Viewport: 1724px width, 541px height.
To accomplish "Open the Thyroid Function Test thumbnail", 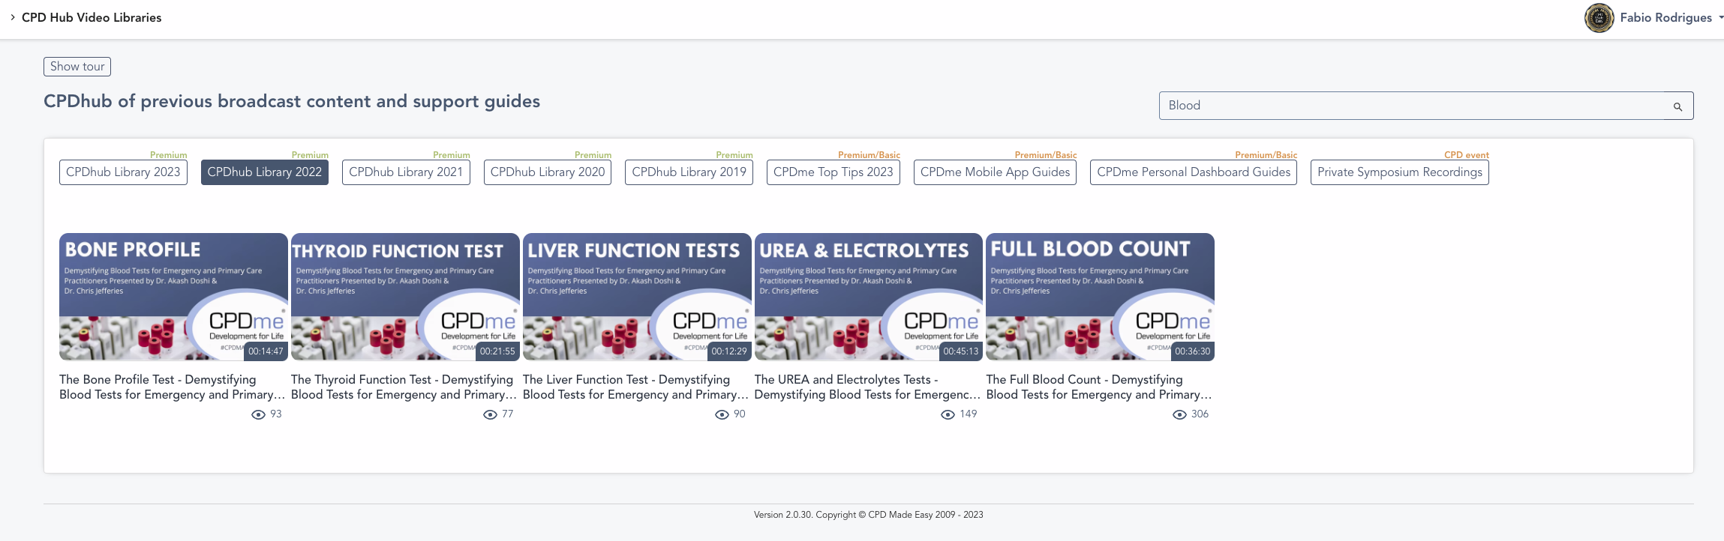I will point(405,297).
